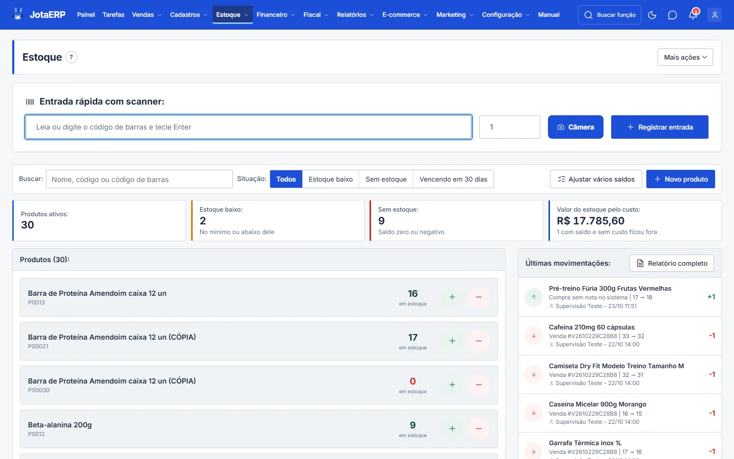Remove stock from product P00021

pyautogui.click(x=479, y=341)
